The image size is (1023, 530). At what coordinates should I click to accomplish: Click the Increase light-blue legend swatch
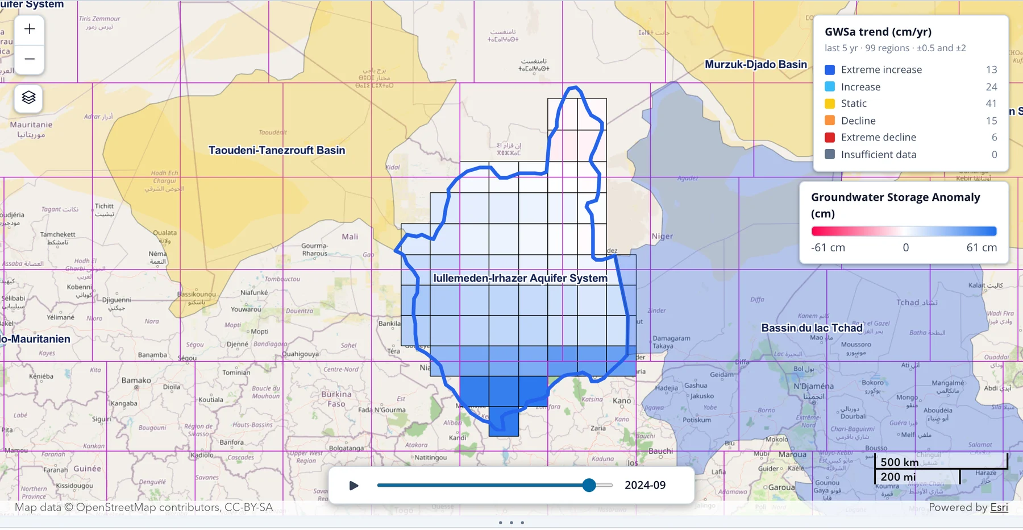tap(830, 86)
